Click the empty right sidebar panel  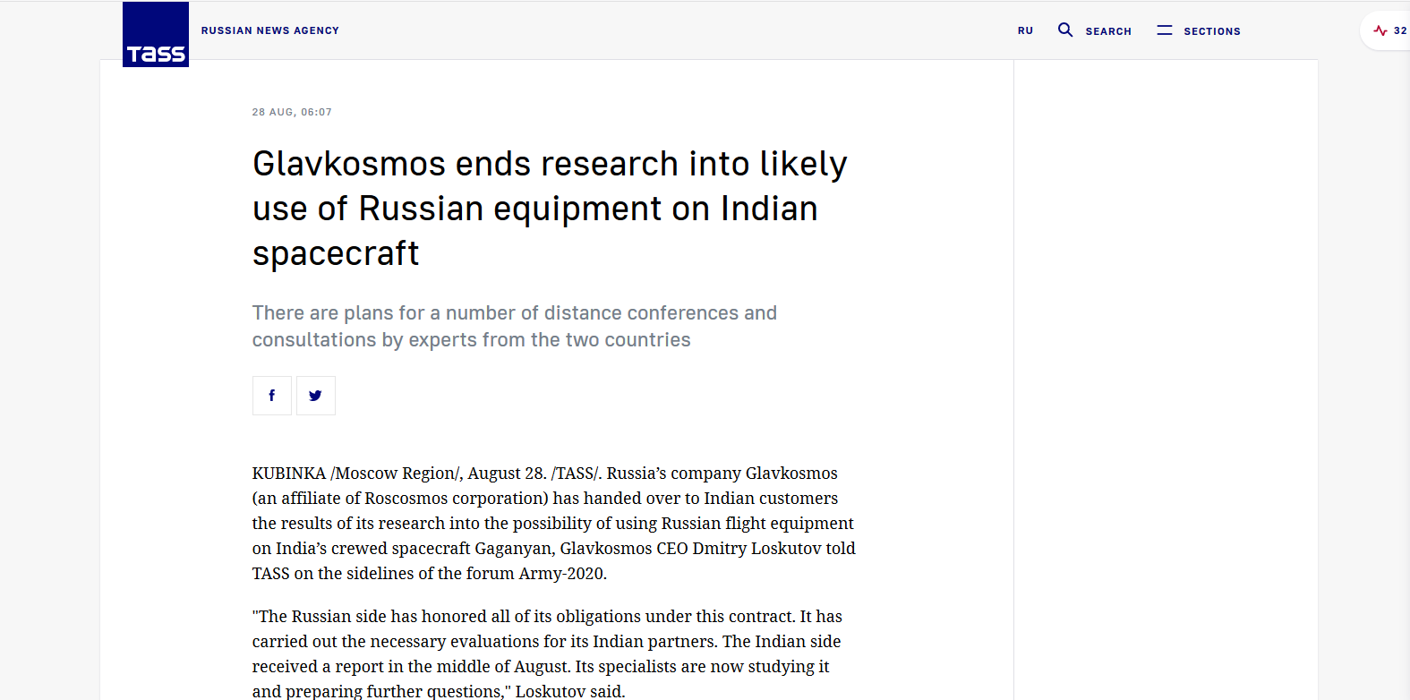click(x=1165, y=358)
